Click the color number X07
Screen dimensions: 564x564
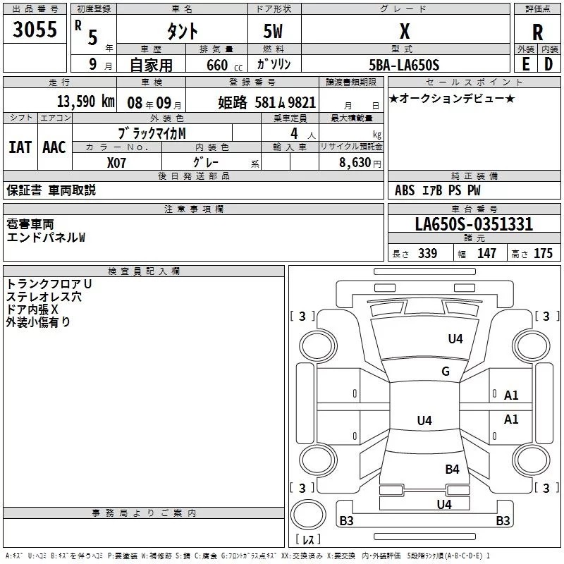116,163
